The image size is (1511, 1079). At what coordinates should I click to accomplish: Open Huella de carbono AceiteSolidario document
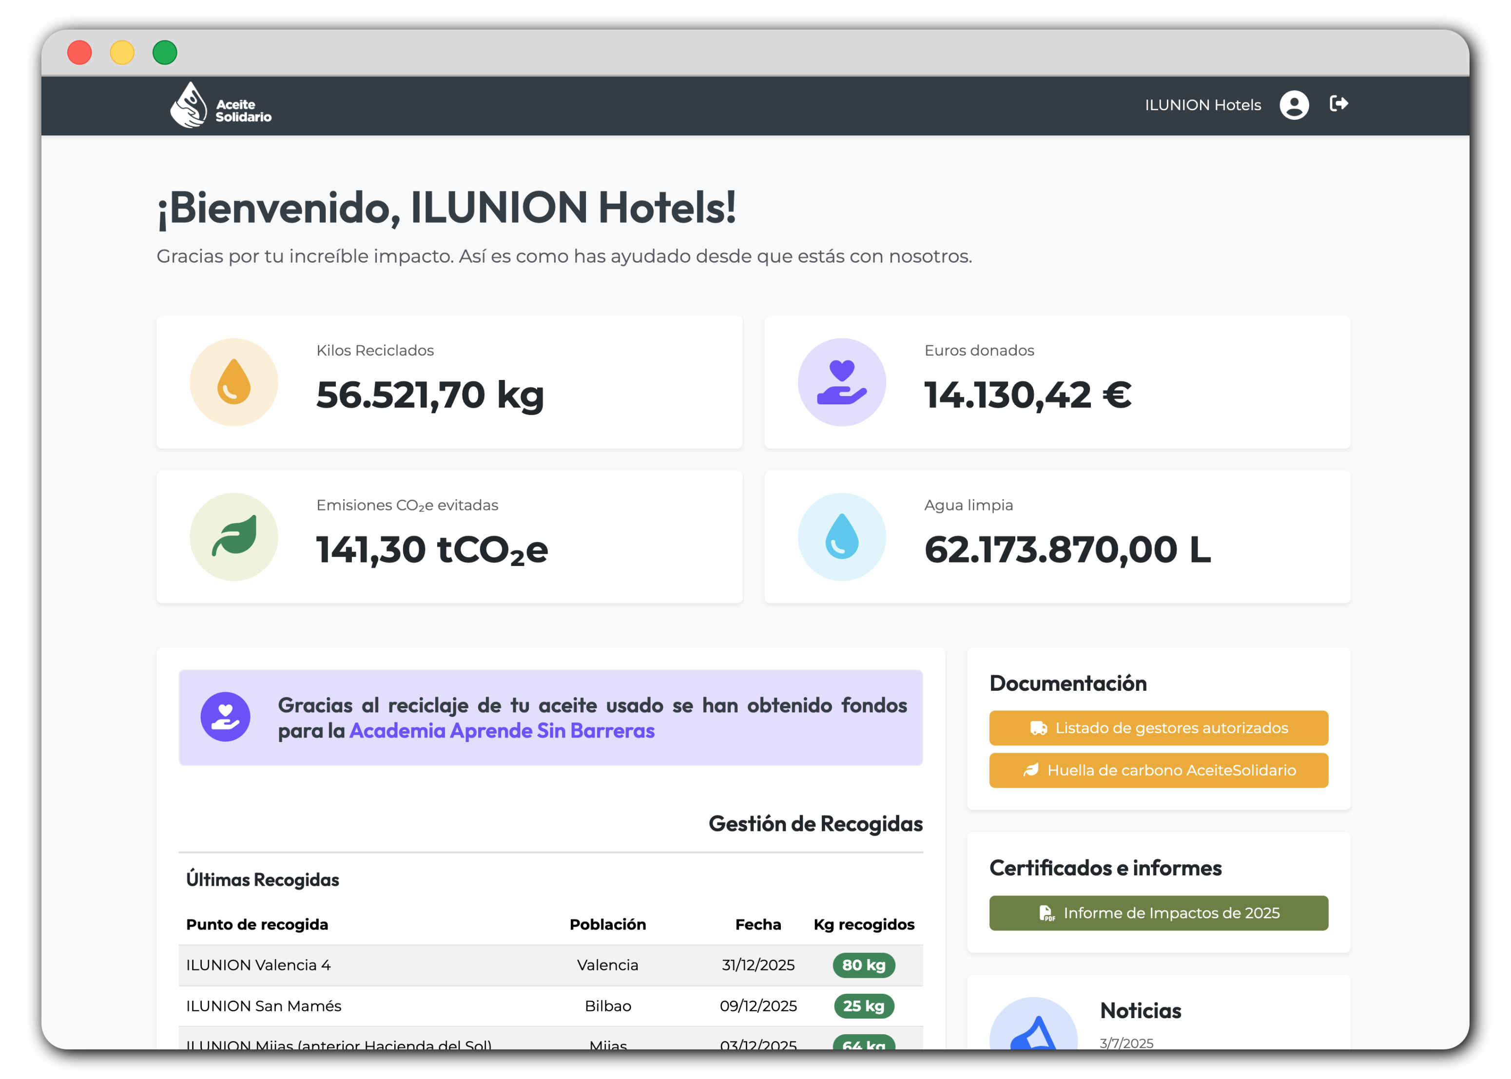[1158, 771]
